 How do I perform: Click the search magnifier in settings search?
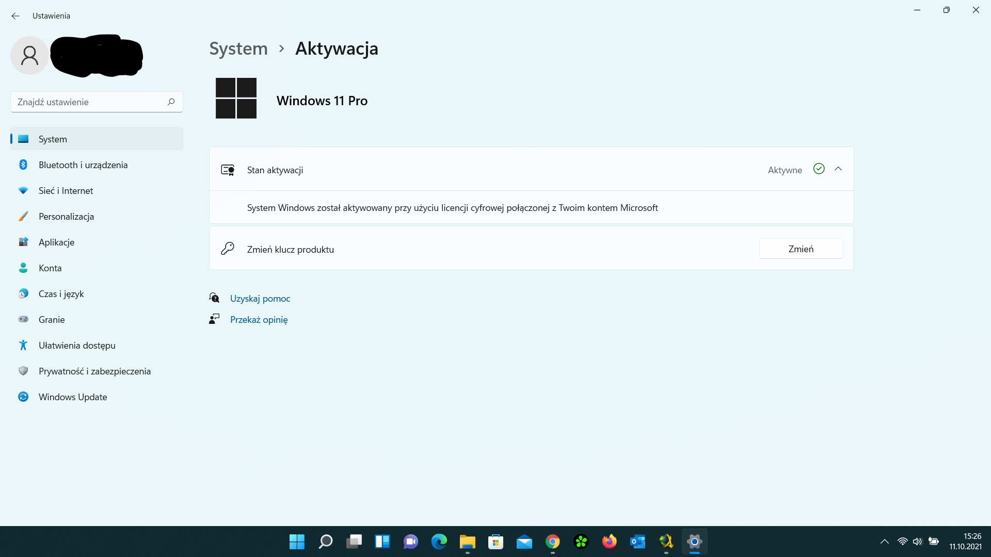point(171,102)
